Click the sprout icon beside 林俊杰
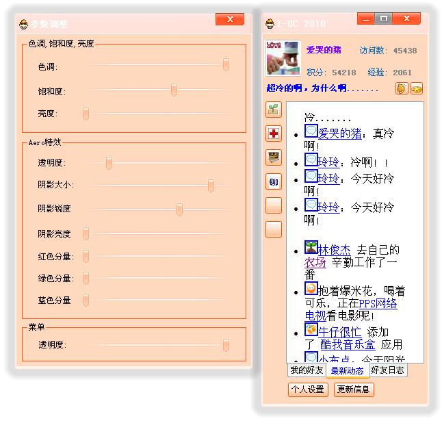This screenshot has width=442, height=421. point(311,247)
